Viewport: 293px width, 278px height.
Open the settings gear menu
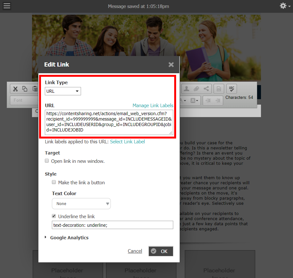pyautogui.click(x=283, y=6)
